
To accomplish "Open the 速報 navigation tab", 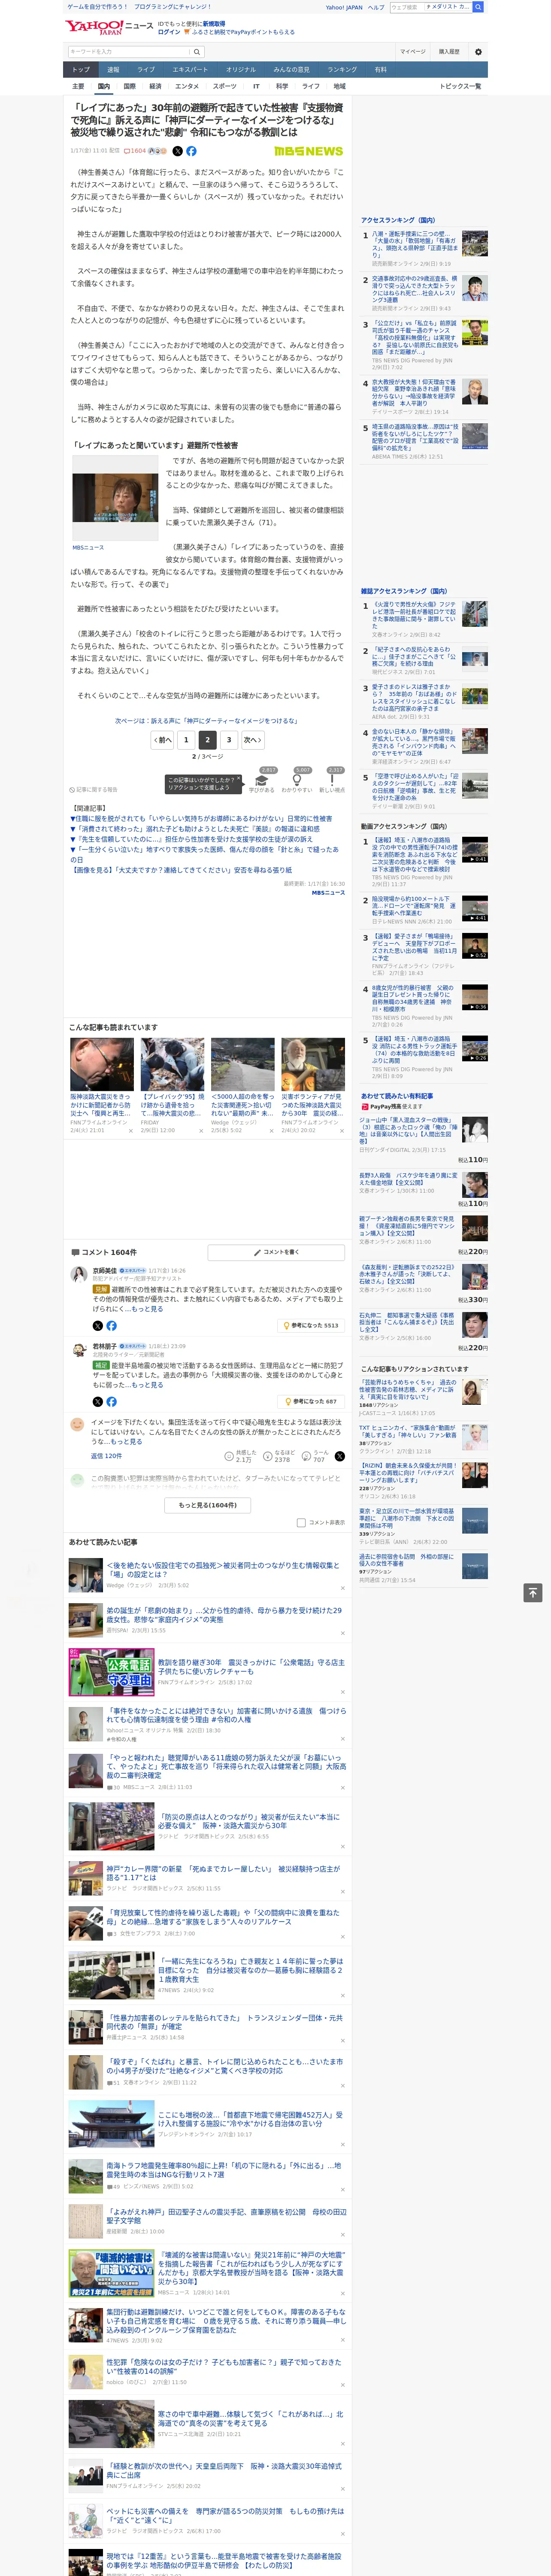I will coord(113,70).
